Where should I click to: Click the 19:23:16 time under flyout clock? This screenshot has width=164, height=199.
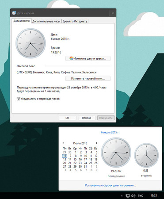(x=116, y=171)
